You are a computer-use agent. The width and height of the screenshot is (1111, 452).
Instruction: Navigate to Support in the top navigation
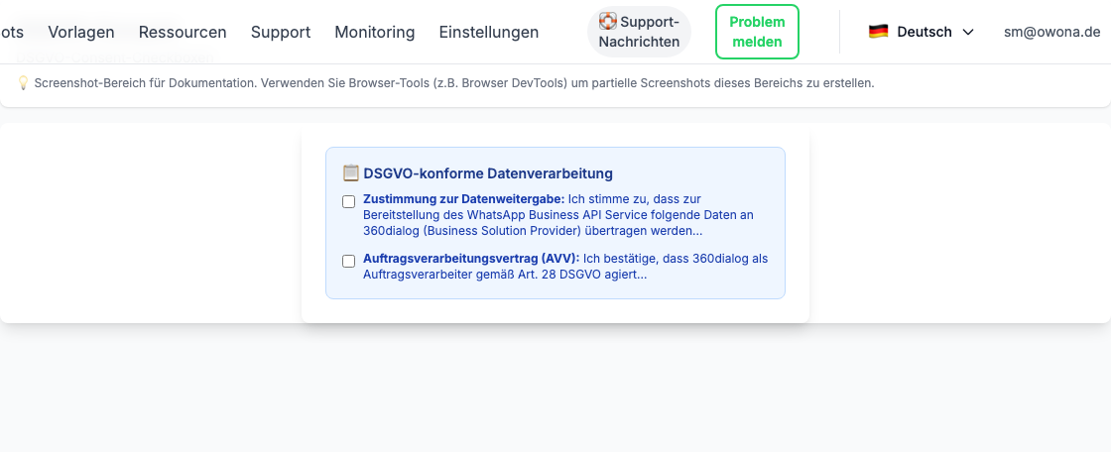tap(281, 32)
